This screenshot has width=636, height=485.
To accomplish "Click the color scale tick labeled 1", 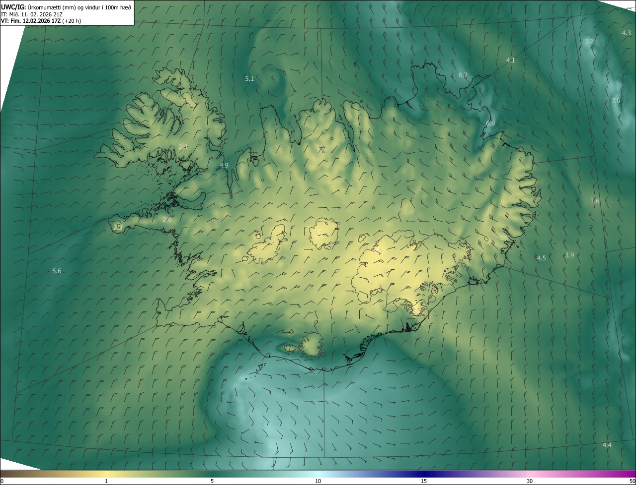I will (x=106, y=481).
